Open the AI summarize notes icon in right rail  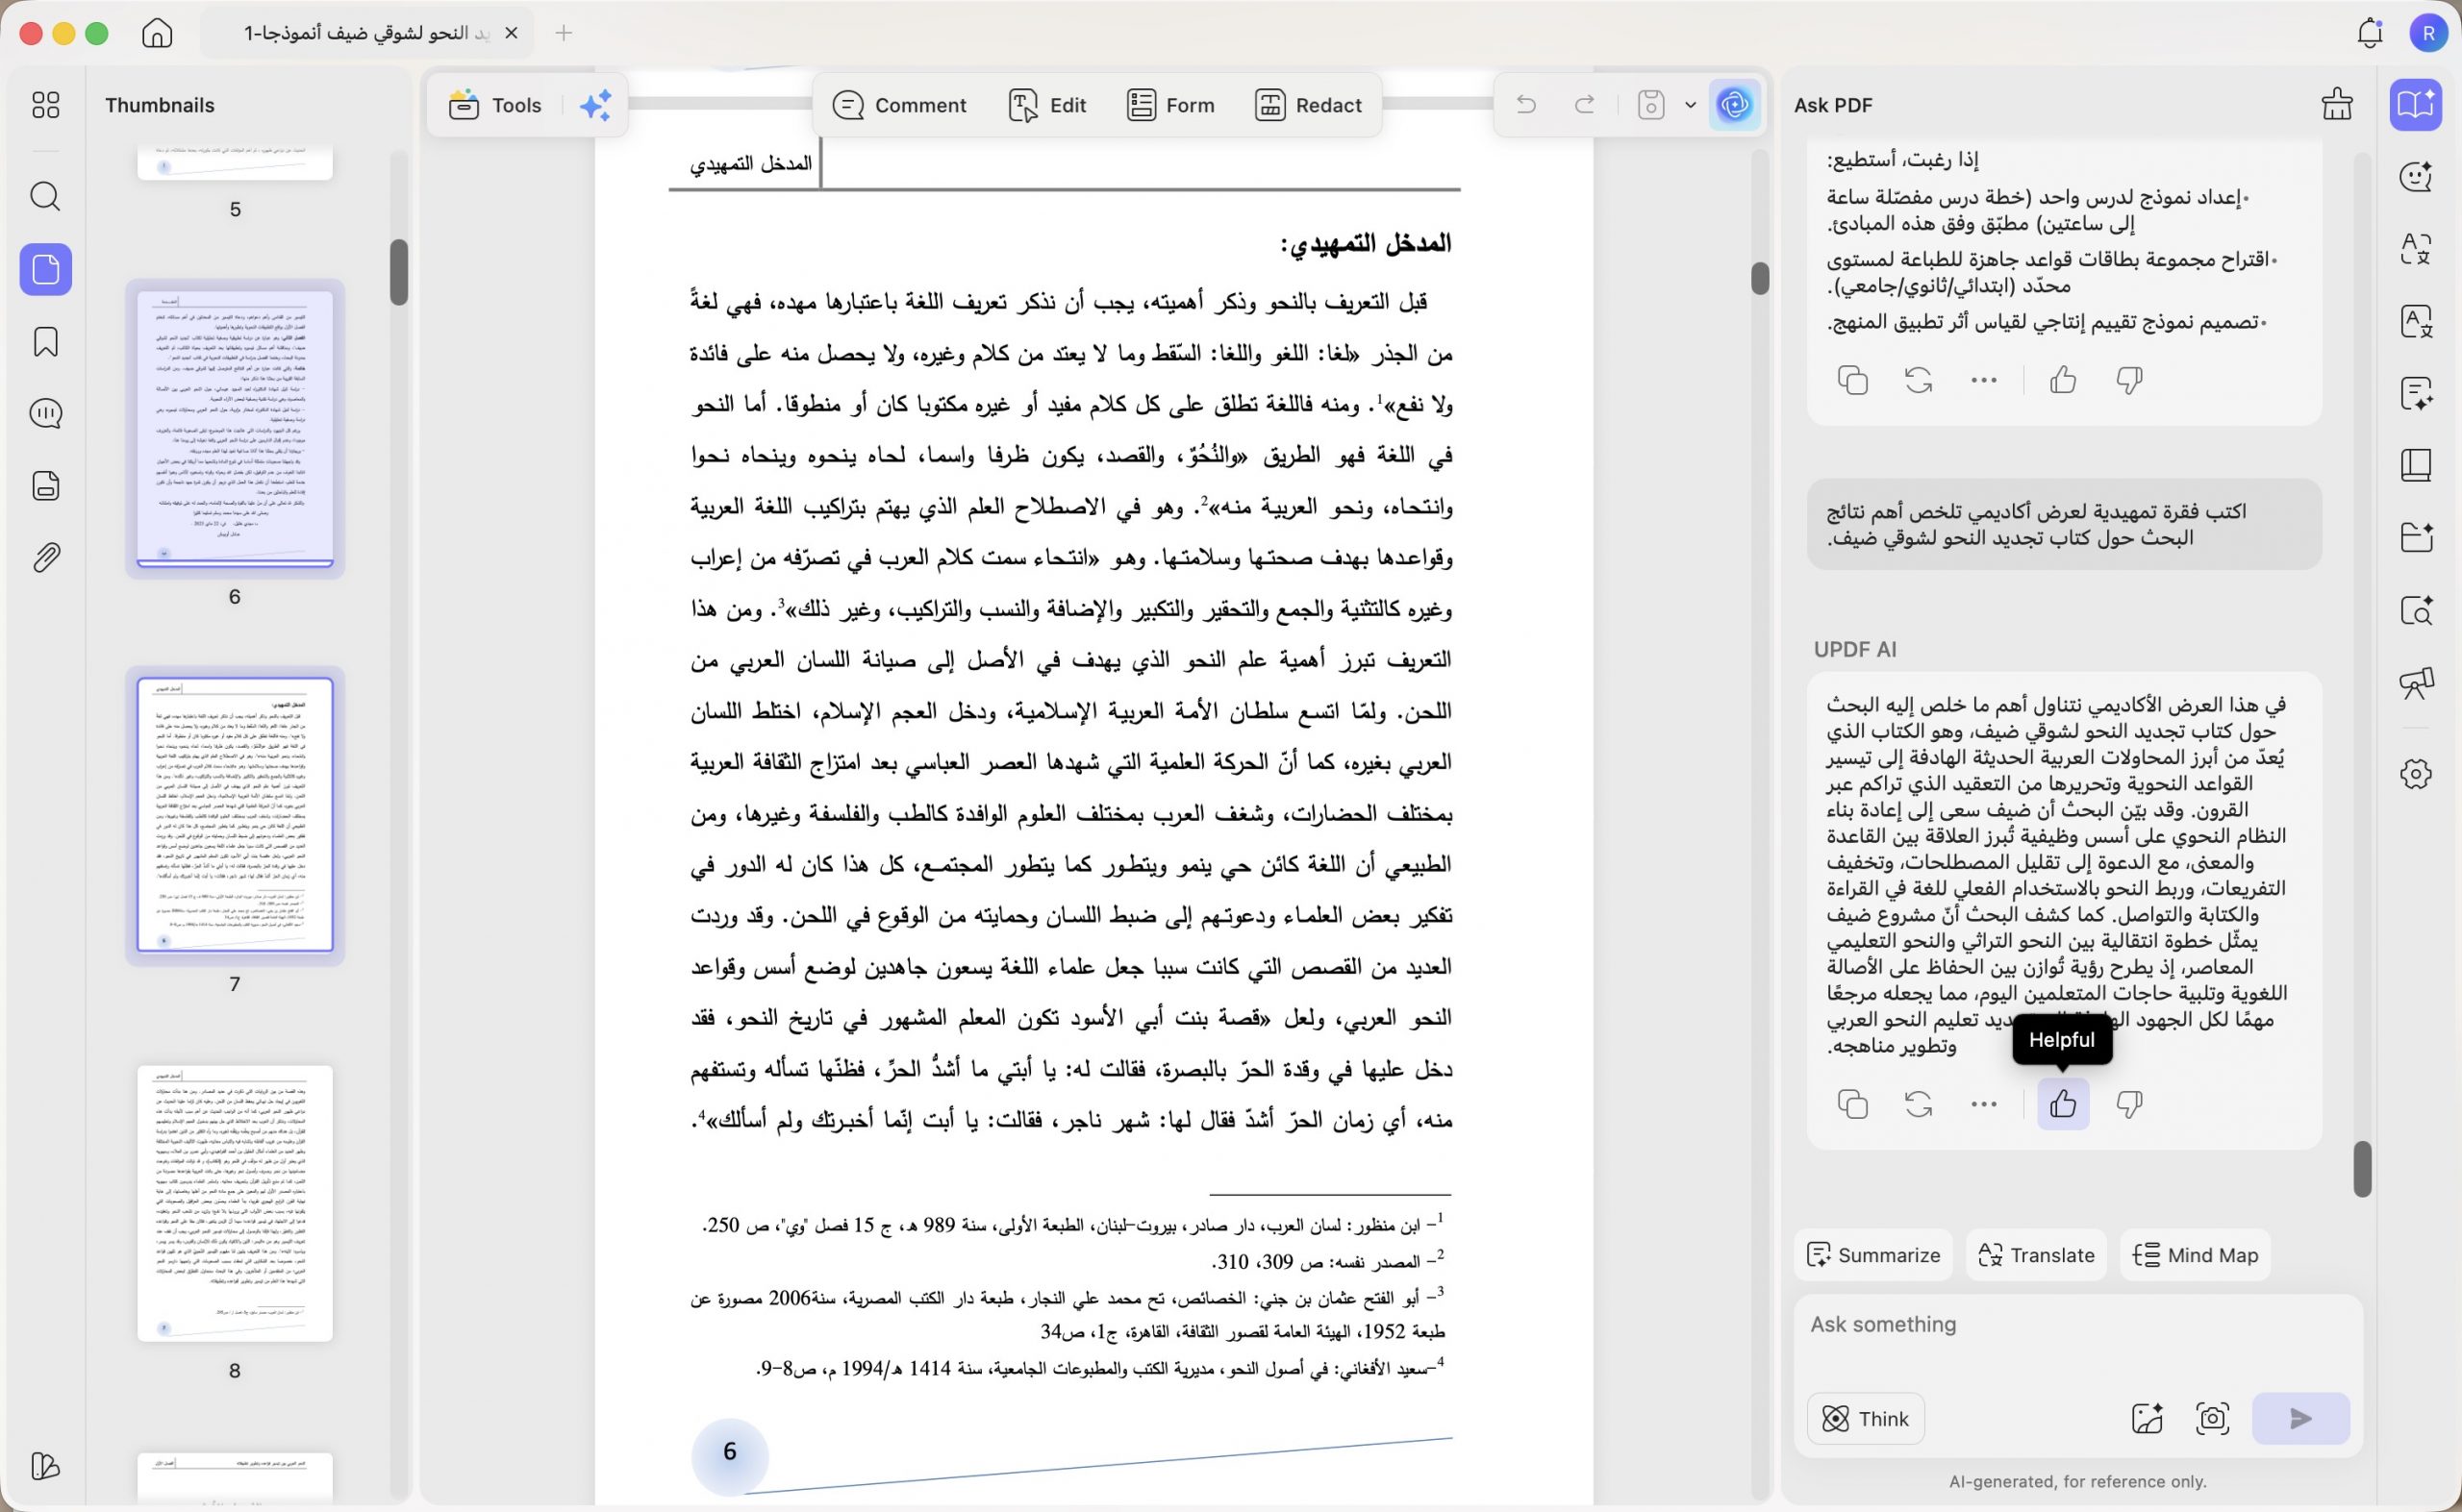(2416, 393)
